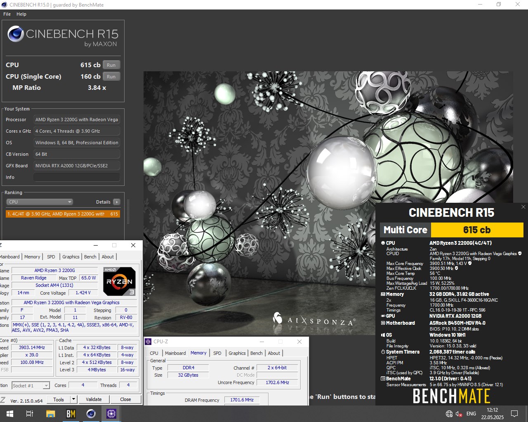The height and width of the screenshot is (422, 528).
Task: Run the CPU multi-core benchmark
Action: pyautogui.click(x=111, y=65)
